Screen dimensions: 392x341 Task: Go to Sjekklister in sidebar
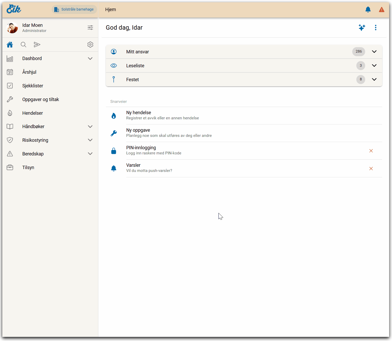(x=33, y=86)
